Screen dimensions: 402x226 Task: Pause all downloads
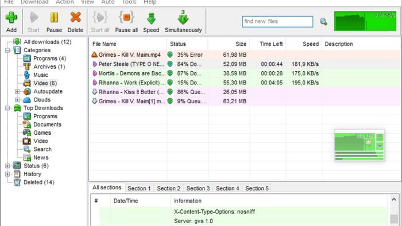(x=126, y=22)
